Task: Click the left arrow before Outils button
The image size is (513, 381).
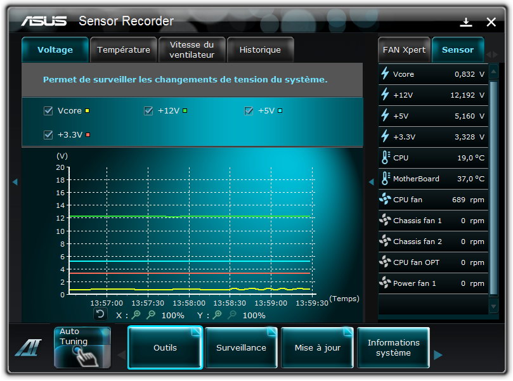Action: [122, 355]
